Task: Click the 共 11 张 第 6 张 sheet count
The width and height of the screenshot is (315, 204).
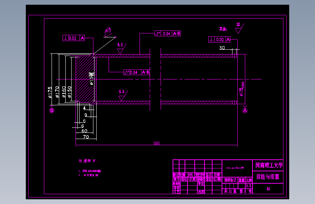Action: (238, 191)
